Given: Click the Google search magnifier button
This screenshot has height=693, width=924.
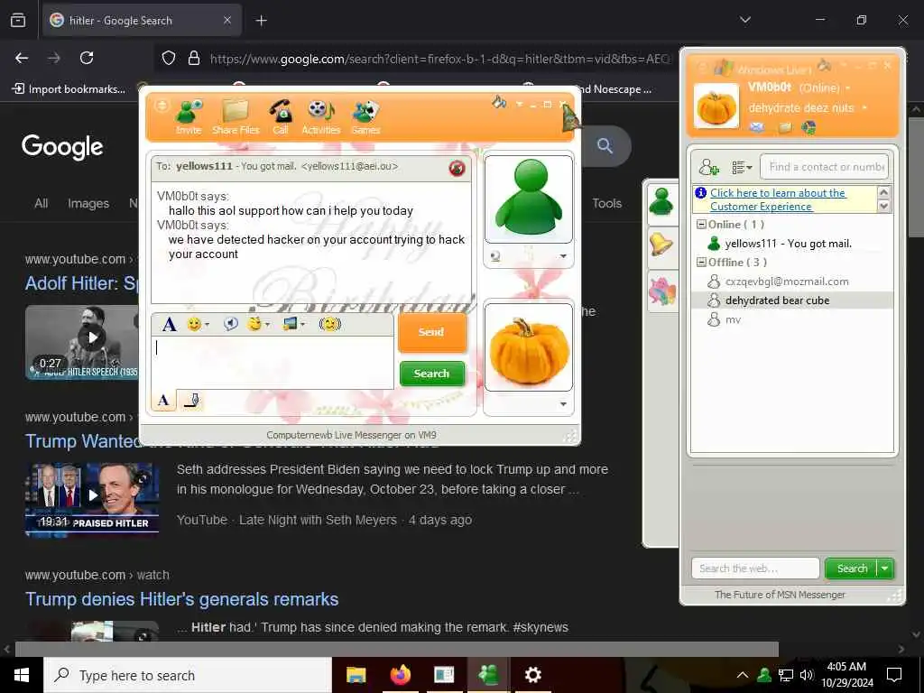Looking at the screenshot, I should pyautogui.click(x=605, y=145).
